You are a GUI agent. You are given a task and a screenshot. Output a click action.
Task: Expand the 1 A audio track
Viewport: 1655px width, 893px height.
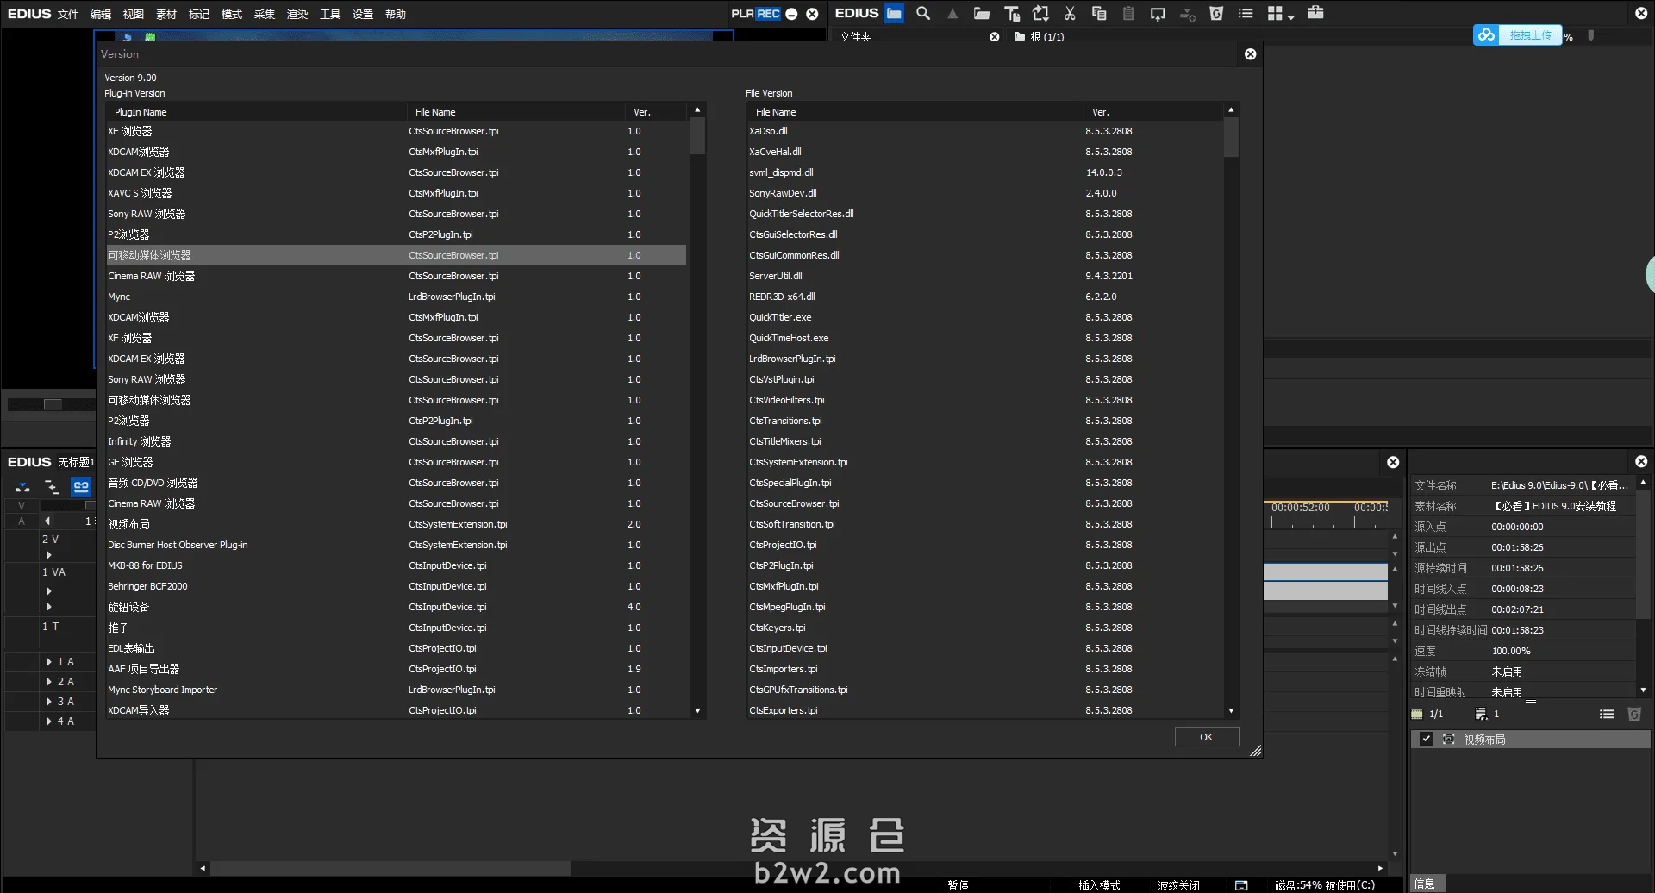click(49, 662)
